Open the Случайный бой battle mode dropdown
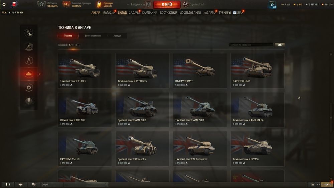This screenshot has width=334, height=188. 194,4
